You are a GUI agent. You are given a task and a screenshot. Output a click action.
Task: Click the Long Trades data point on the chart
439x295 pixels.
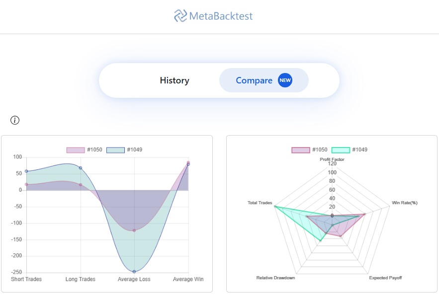(80, 167)
